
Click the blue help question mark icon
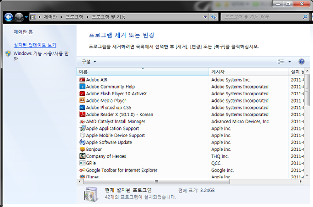(302, 62)
